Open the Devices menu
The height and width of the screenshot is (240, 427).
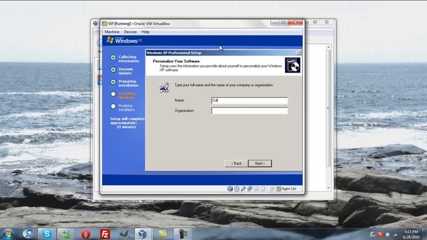click(130, 32)
